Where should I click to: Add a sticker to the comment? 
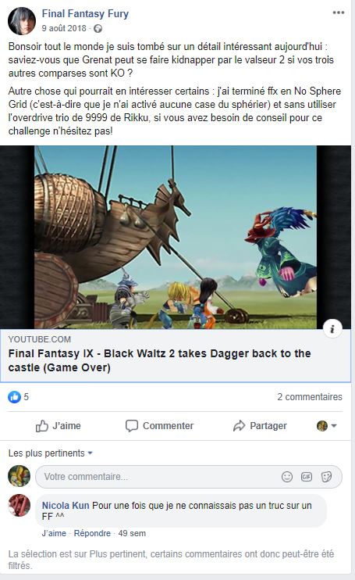pos(327,477)
